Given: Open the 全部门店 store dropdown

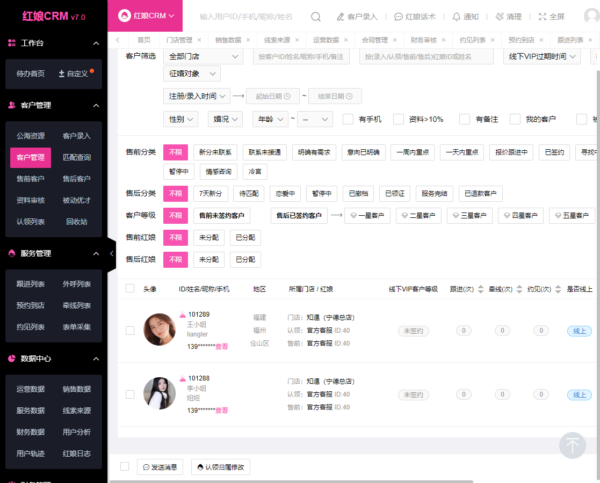Looking at the screenshot, I should [x=203, y=56].
